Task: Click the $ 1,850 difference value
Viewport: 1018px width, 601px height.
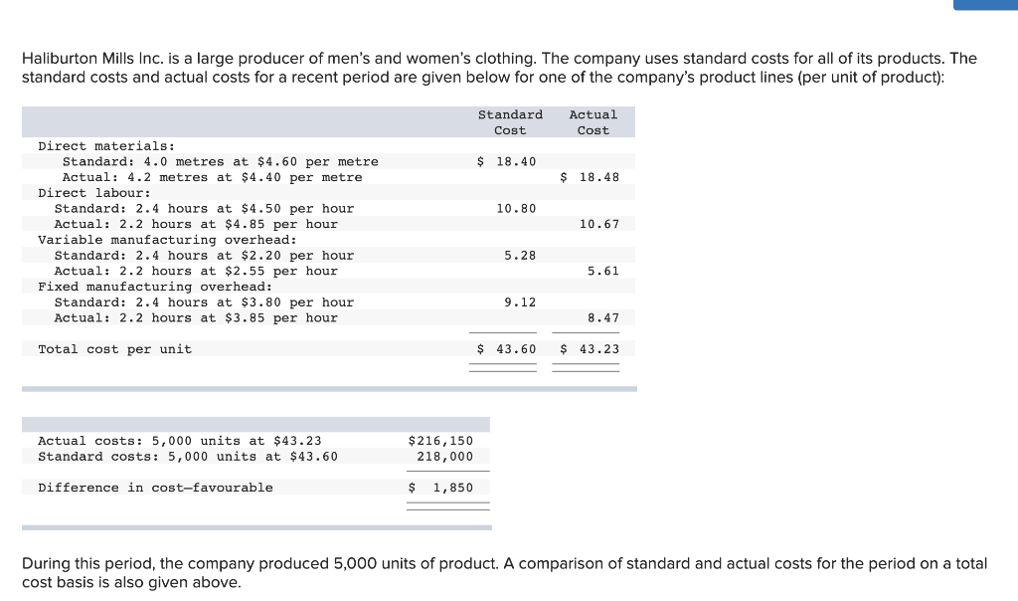Action: (x=440, y=488)
